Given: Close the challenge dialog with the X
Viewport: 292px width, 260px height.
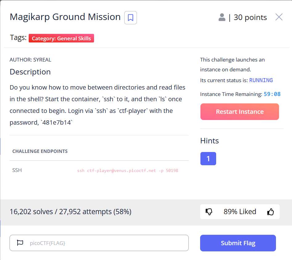Looking at the screenshot, I should coord(279,17).
